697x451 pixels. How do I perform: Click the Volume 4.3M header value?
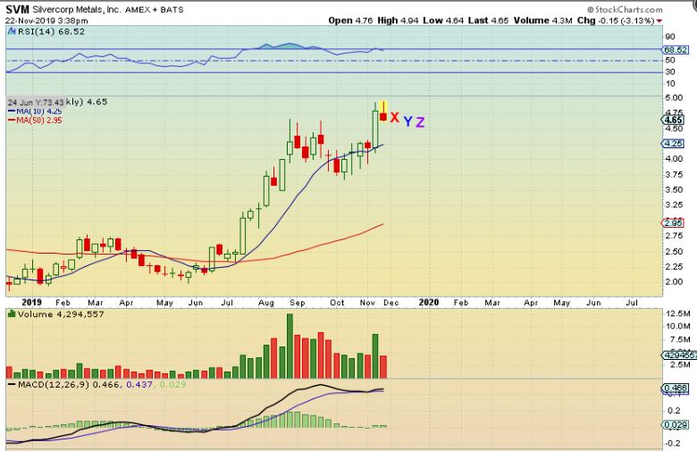542,21
